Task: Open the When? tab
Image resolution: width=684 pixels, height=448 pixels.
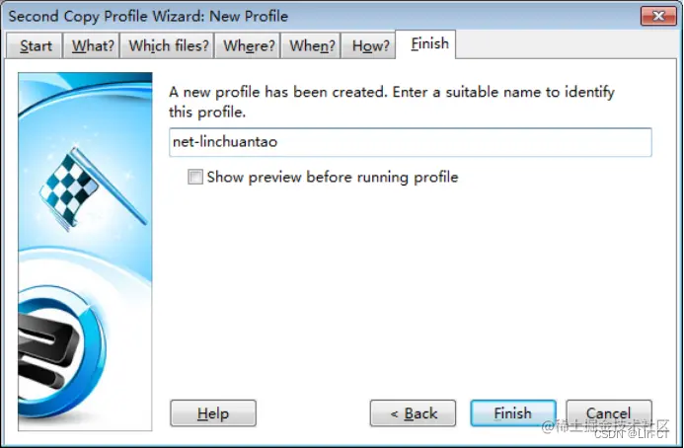Action: [x=312, y=45]
